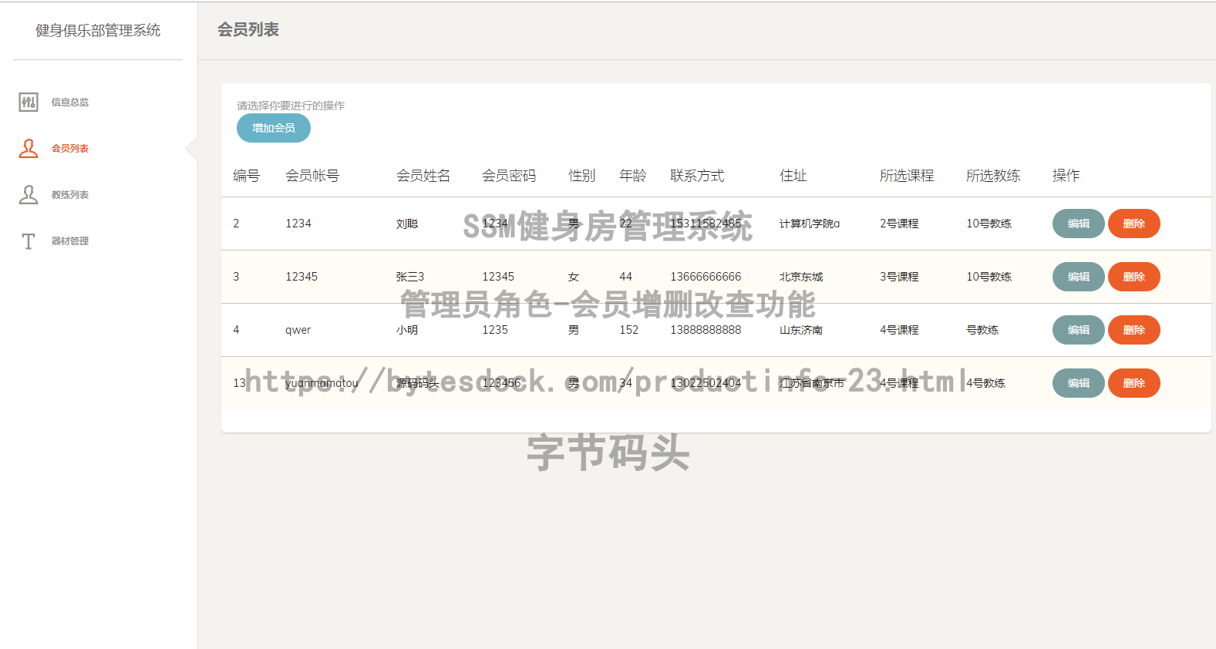Select the course cell 2号课程

click(899, 224)
